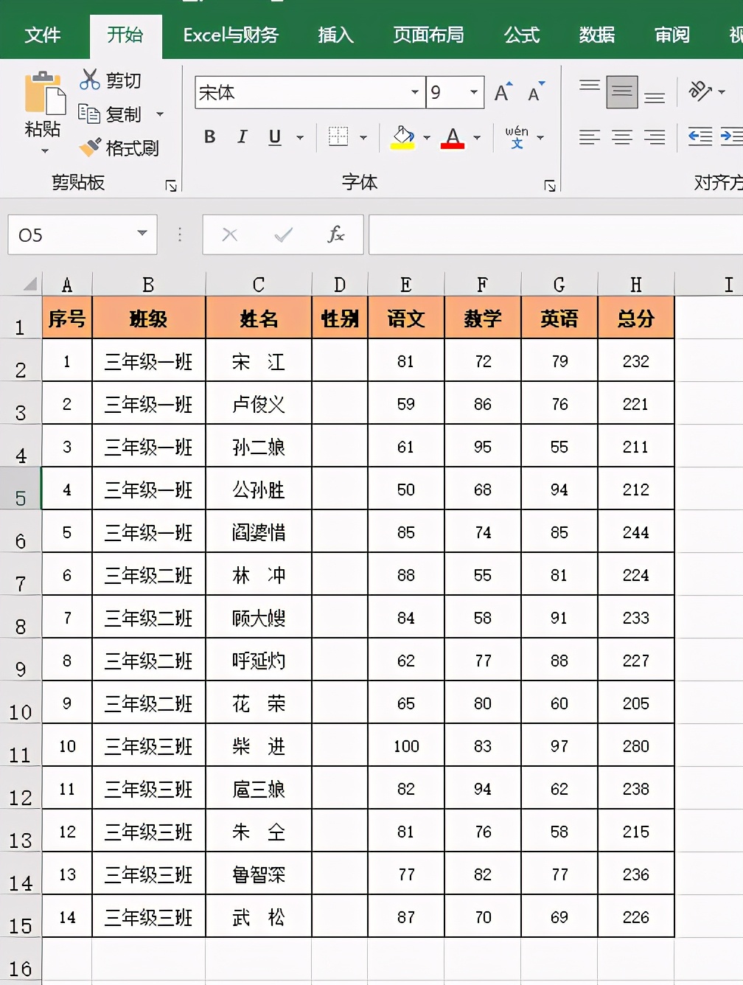Select cell H11 containing 280

pos(635,746)
